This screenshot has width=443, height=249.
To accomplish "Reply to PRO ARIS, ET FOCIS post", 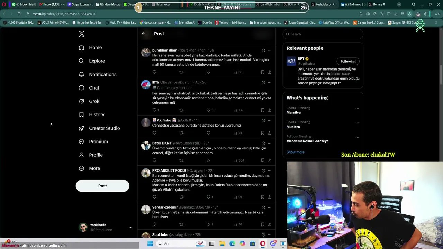I will click(154, 197).
